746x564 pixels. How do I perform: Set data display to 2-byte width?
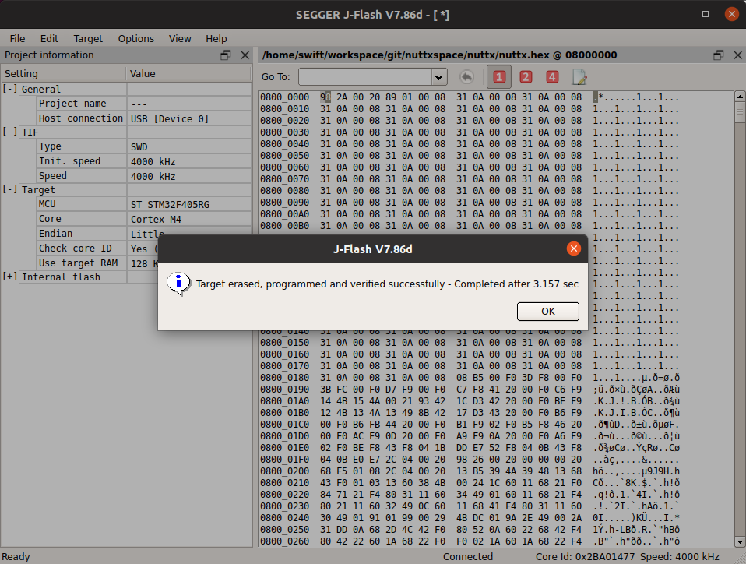[526, 77]
